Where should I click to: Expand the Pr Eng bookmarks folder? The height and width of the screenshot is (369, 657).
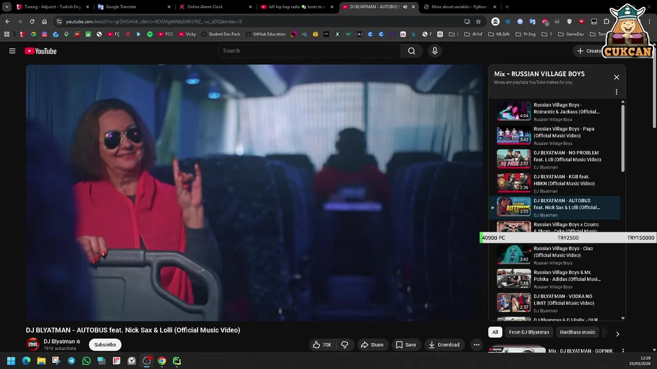[x=525, y=34]
